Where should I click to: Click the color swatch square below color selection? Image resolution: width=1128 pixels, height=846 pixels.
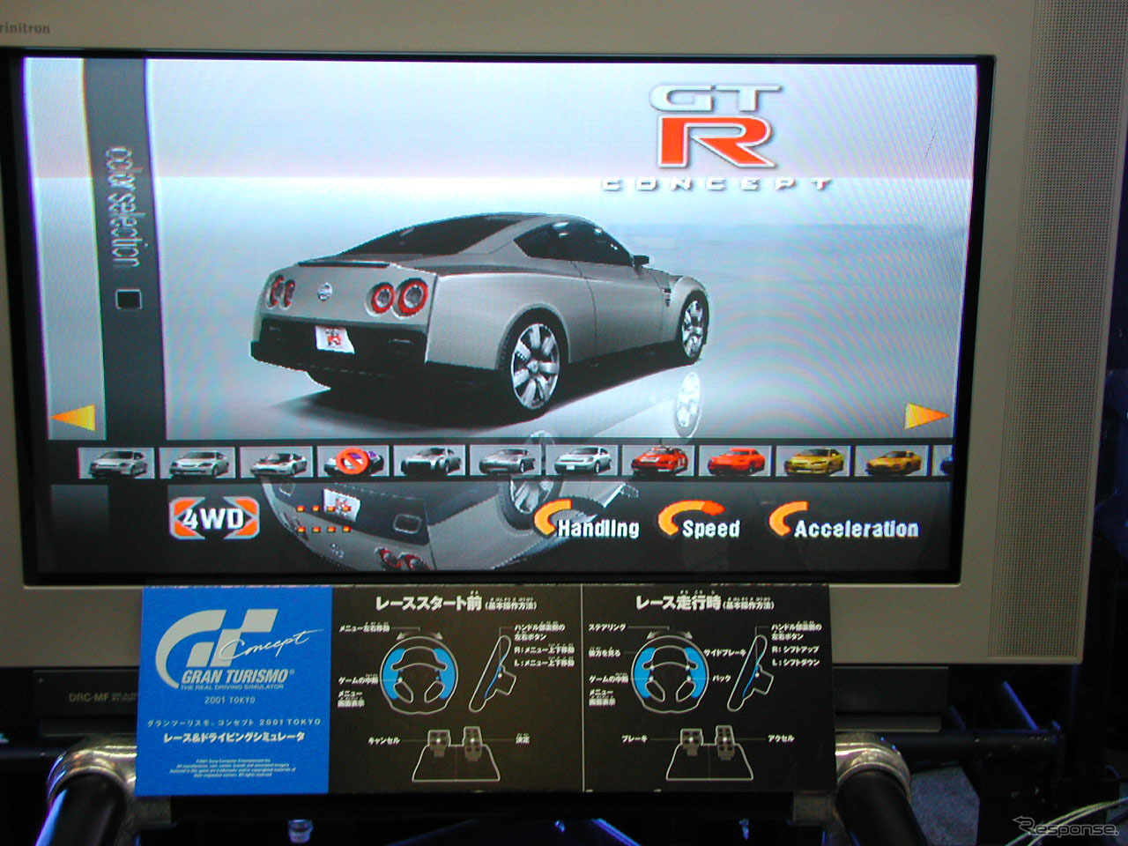pyautogui.click(x=129, y=300)
